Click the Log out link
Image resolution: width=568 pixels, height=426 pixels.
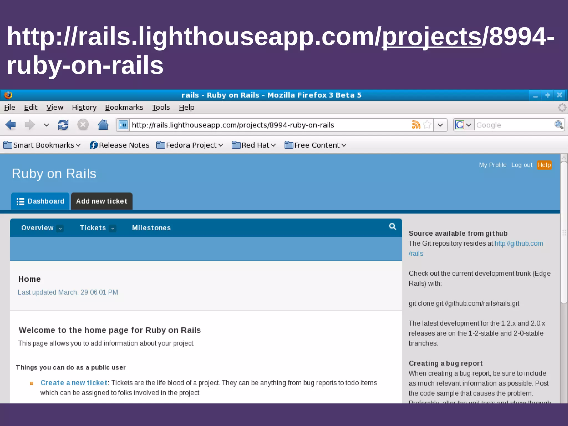tap(522, 165)
